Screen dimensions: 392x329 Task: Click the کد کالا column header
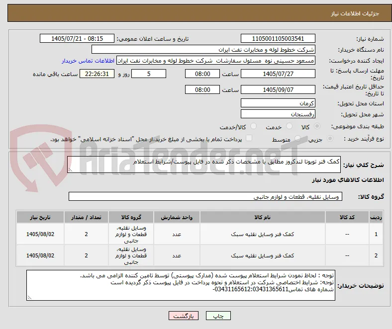click(x=347, y=217)
